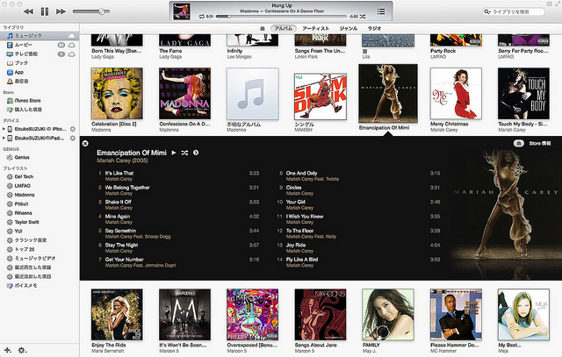Switch to the 曲 songs tab
This screenshot has height=357, width=562.
point(263,28)
